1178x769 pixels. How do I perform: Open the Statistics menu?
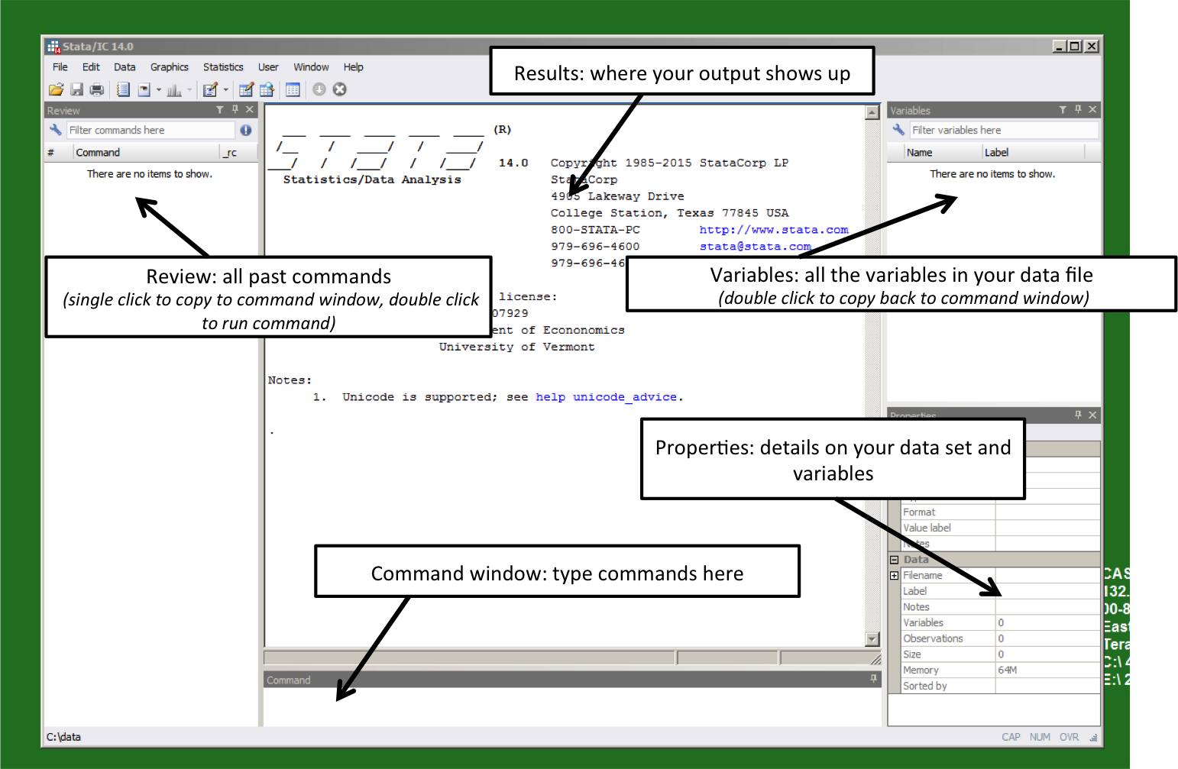pos(223,67)
